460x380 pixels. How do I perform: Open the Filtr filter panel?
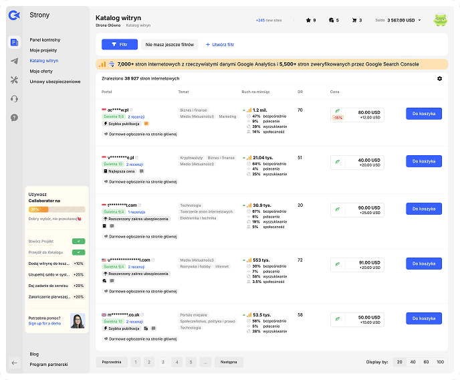point(120,44)
